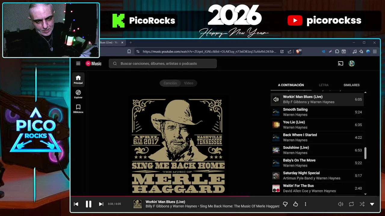Image resolution: width=385 pixels, height=216 pixels.
Task: Switch to Canción mode
Action: 170,83
